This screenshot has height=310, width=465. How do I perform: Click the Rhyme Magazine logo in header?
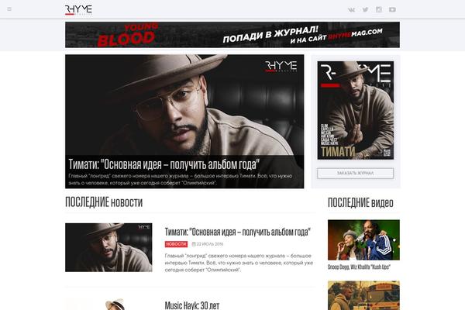78,10
